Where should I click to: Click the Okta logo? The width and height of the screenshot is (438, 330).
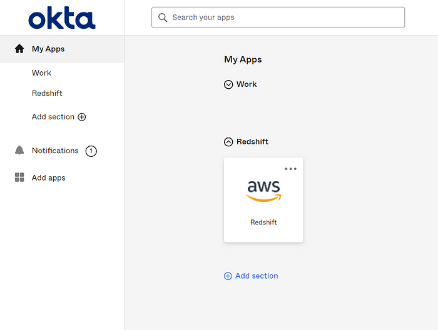(x=62, y=18)
